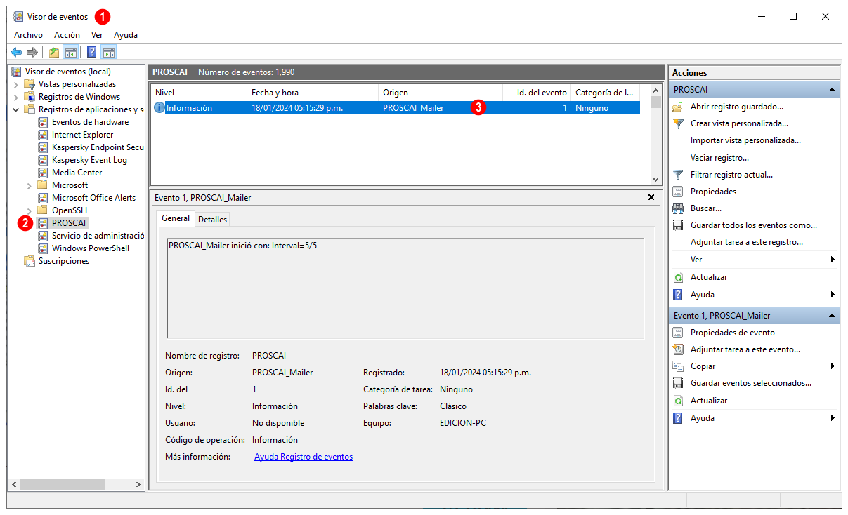This screenshot has height=515, width=848.
Task: Toggle the action pane toolbar icon
Action: click(108, 52)
